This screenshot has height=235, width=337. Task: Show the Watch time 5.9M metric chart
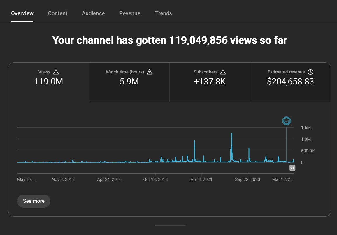[129, 82]
